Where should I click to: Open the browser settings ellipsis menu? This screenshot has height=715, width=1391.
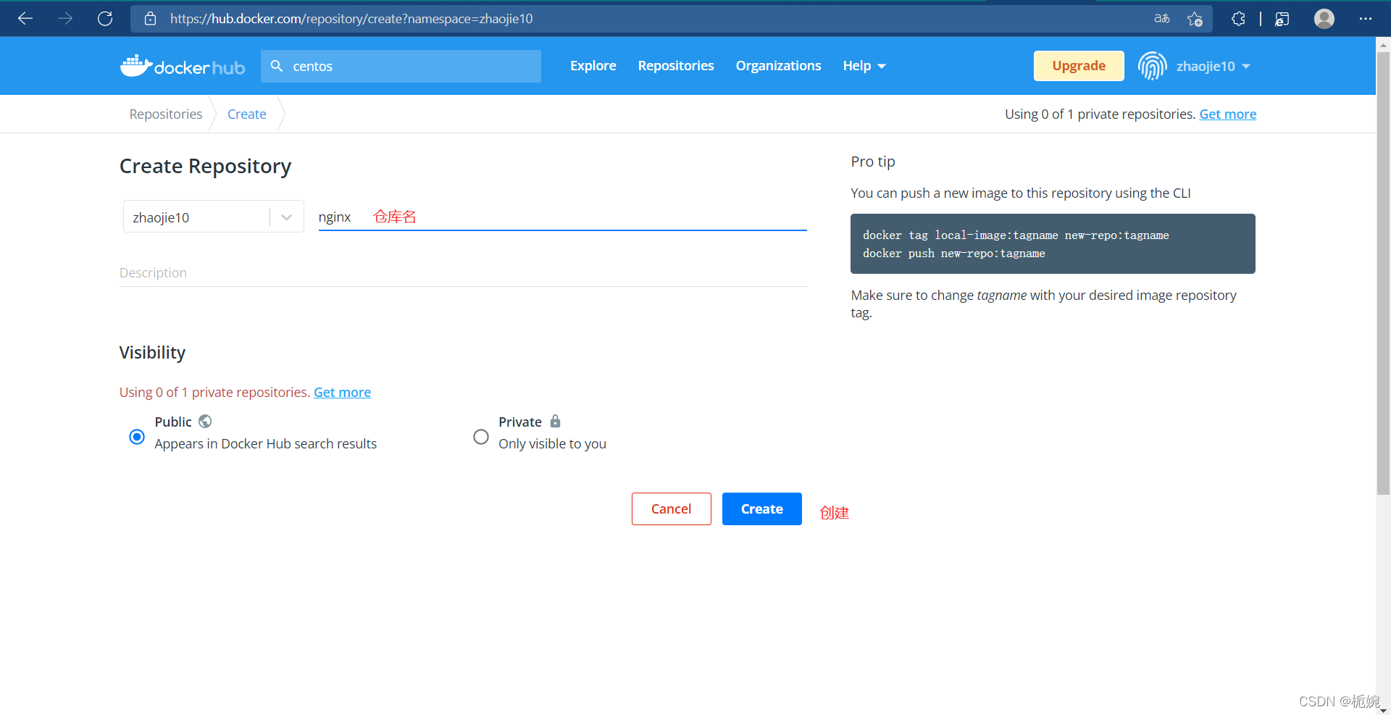1366,19
